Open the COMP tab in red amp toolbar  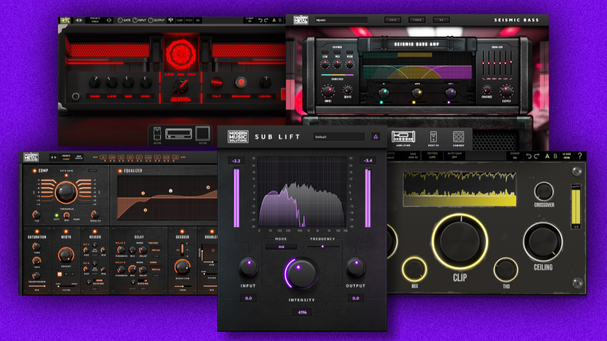tap(180, 20)
